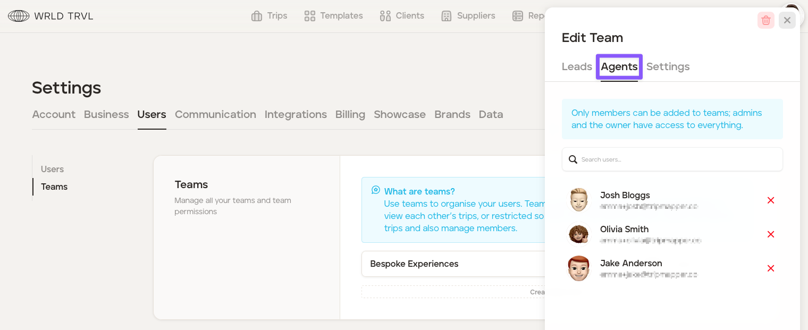Go to Clients in the navigation bar
The width and height of the screenshot is (808, 330).
coord(402,16)
